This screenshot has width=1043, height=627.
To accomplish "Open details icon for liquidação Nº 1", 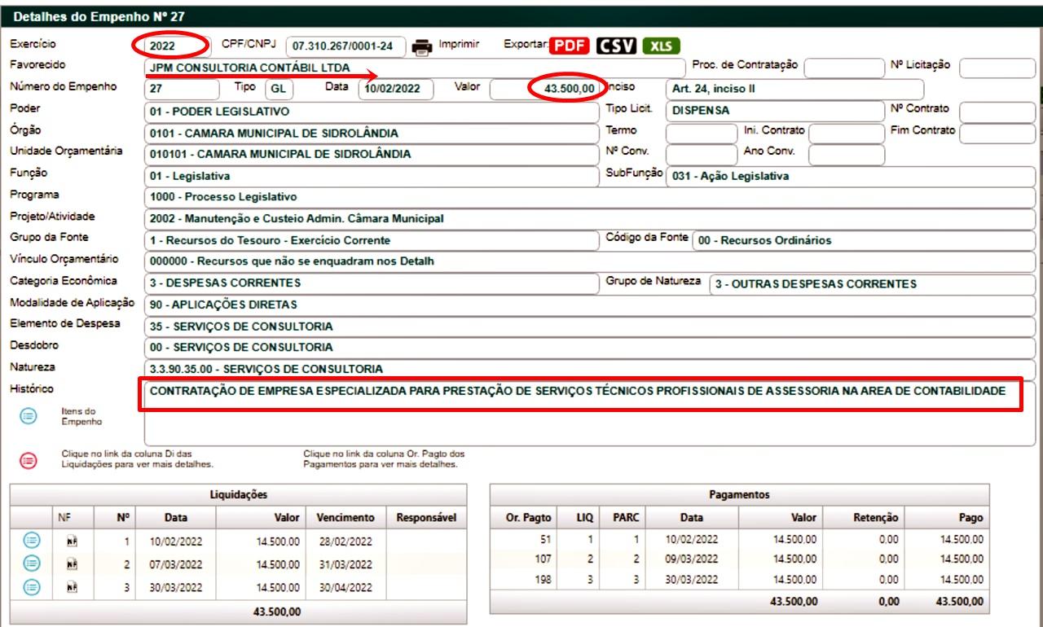I will point(29,540).
